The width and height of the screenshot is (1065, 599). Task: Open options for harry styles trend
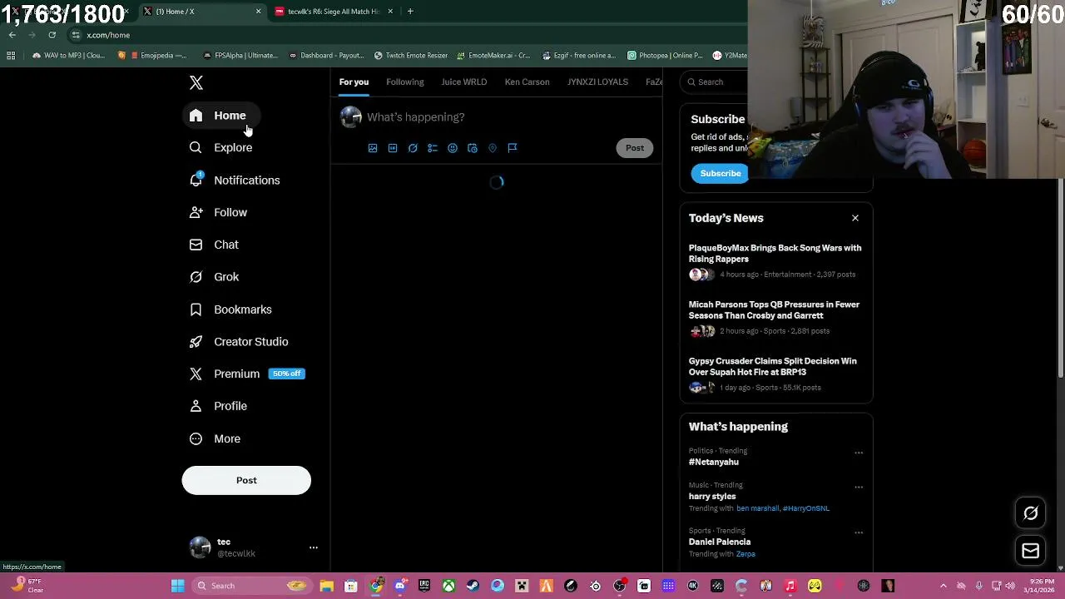coord(859,487)
